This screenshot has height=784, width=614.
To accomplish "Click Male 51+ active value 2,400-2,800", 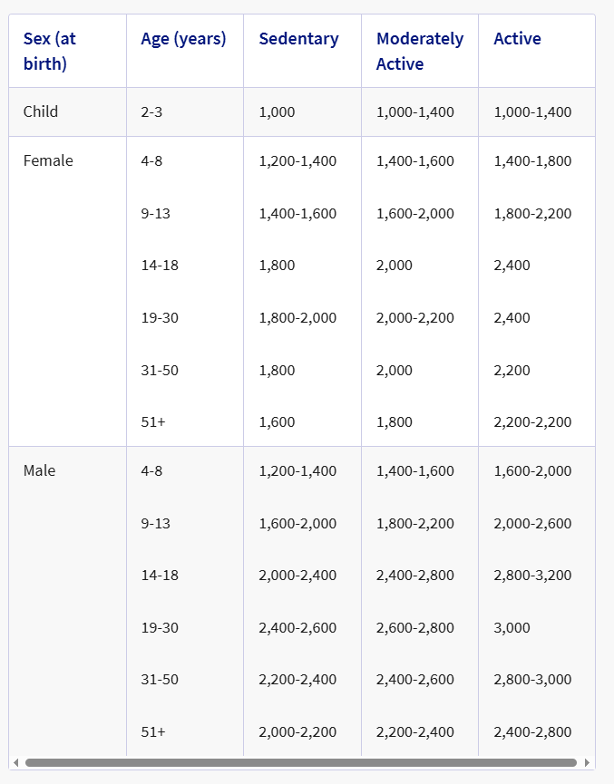I will 532,731.
